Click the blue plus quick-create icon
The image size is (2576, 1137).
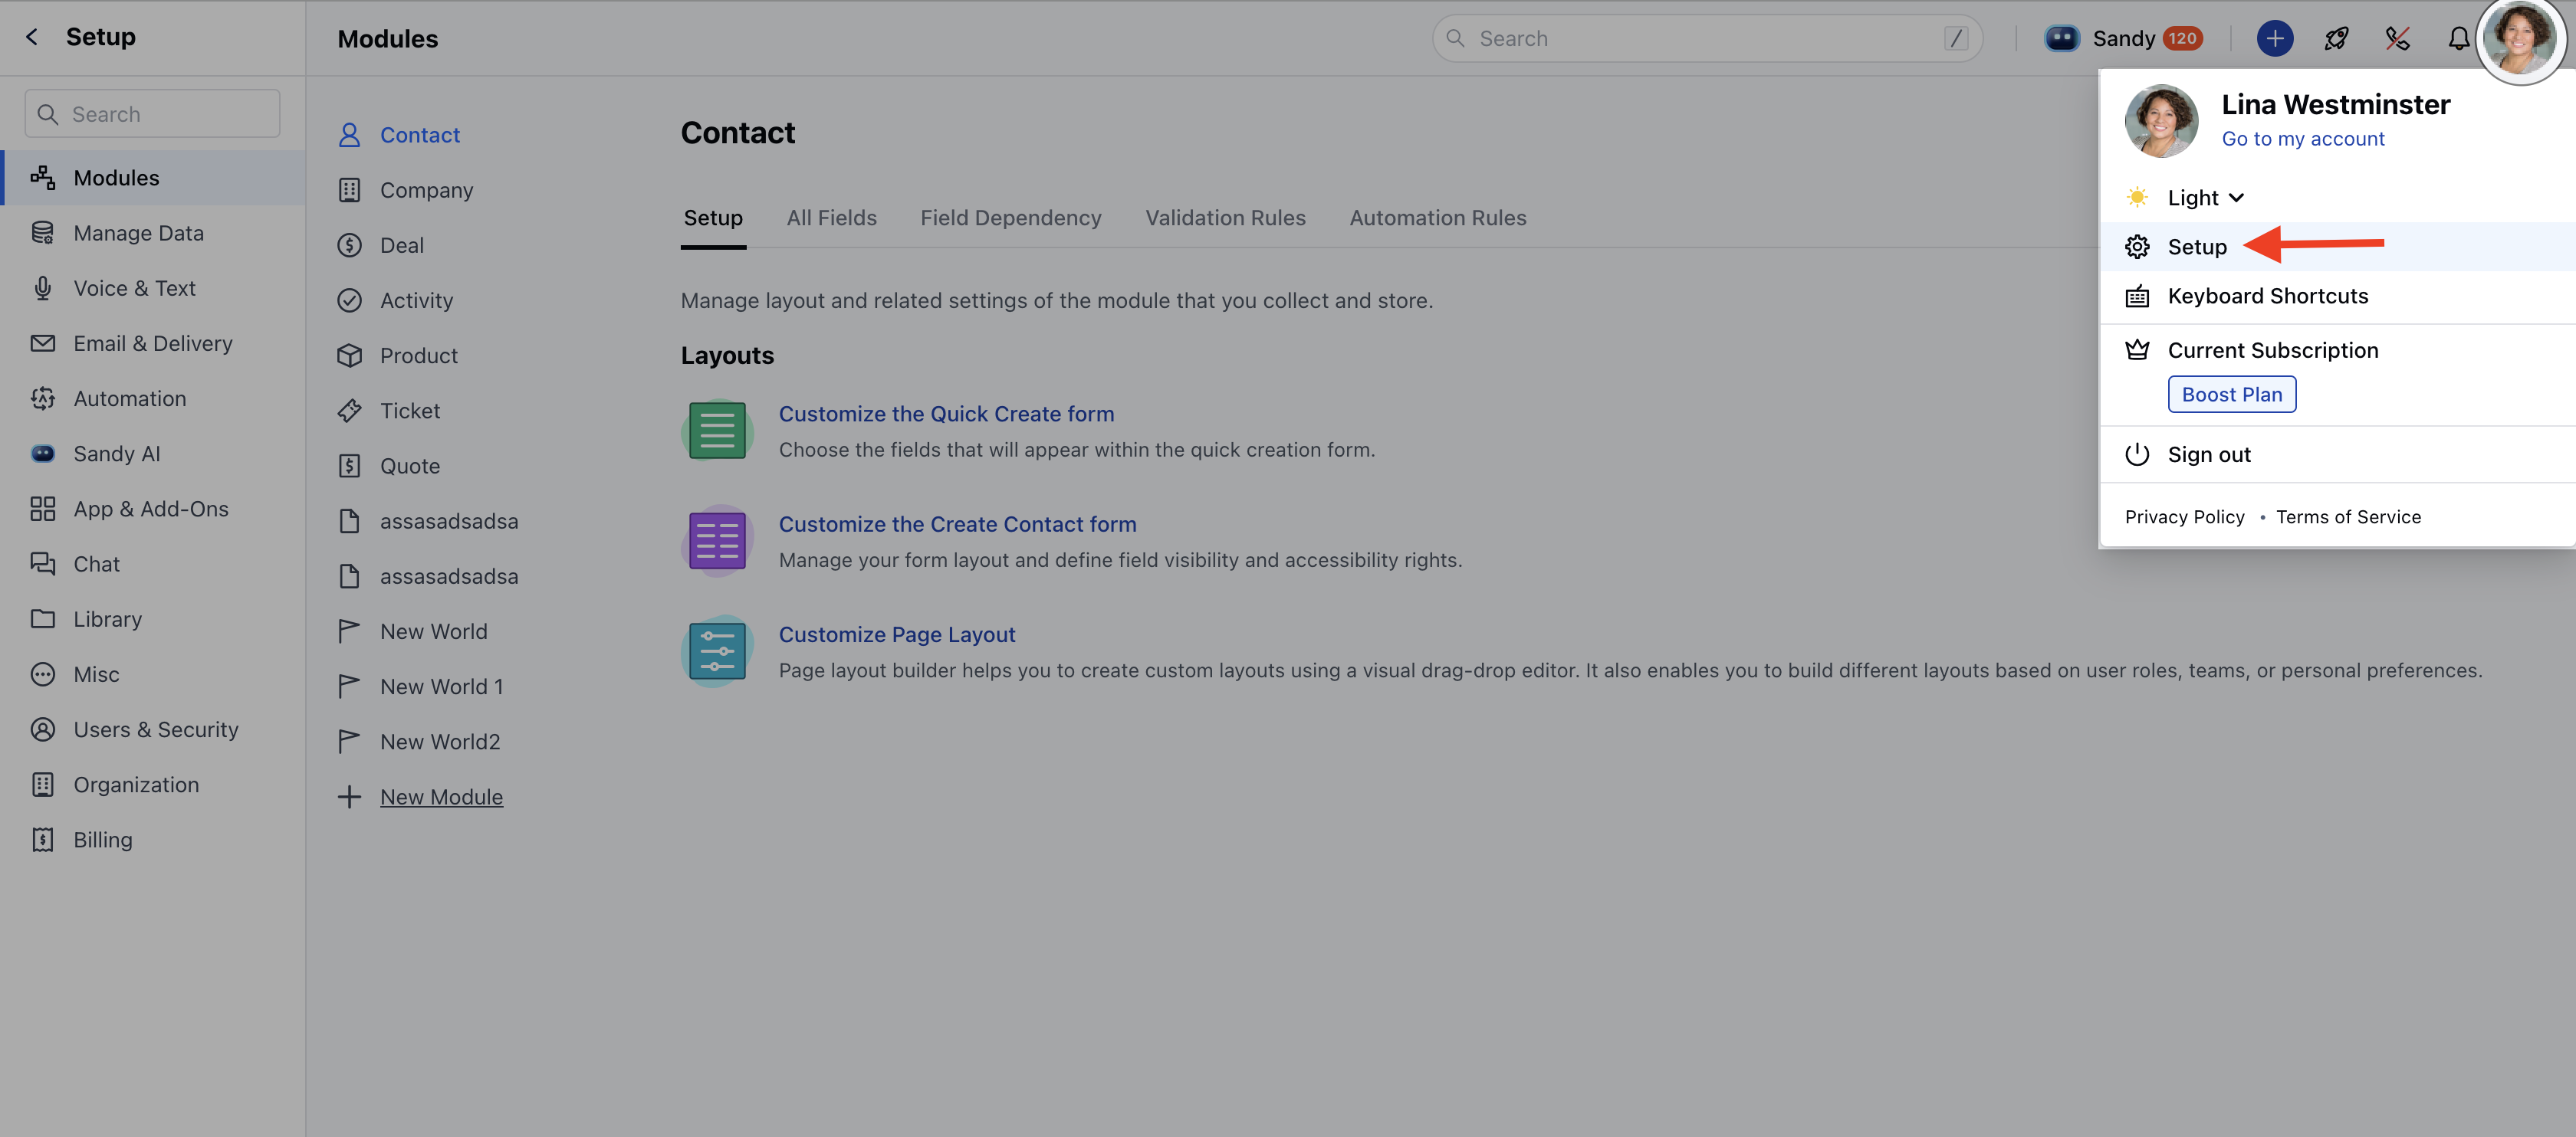click(x=2274, y=38)
